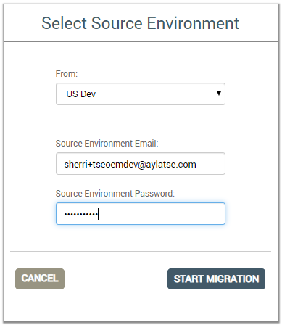Viewport: 282px width, 325px height.
Task: Click the Source Environment Password: label
Action: click(115, 194)
